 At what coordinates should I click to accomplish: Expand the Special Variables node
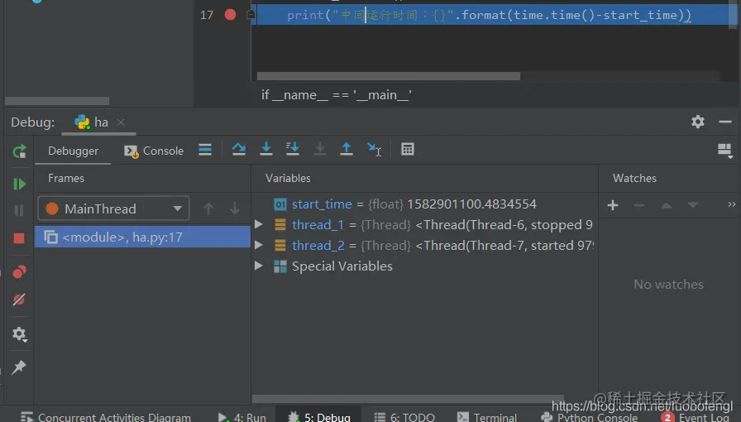point(259,266)
